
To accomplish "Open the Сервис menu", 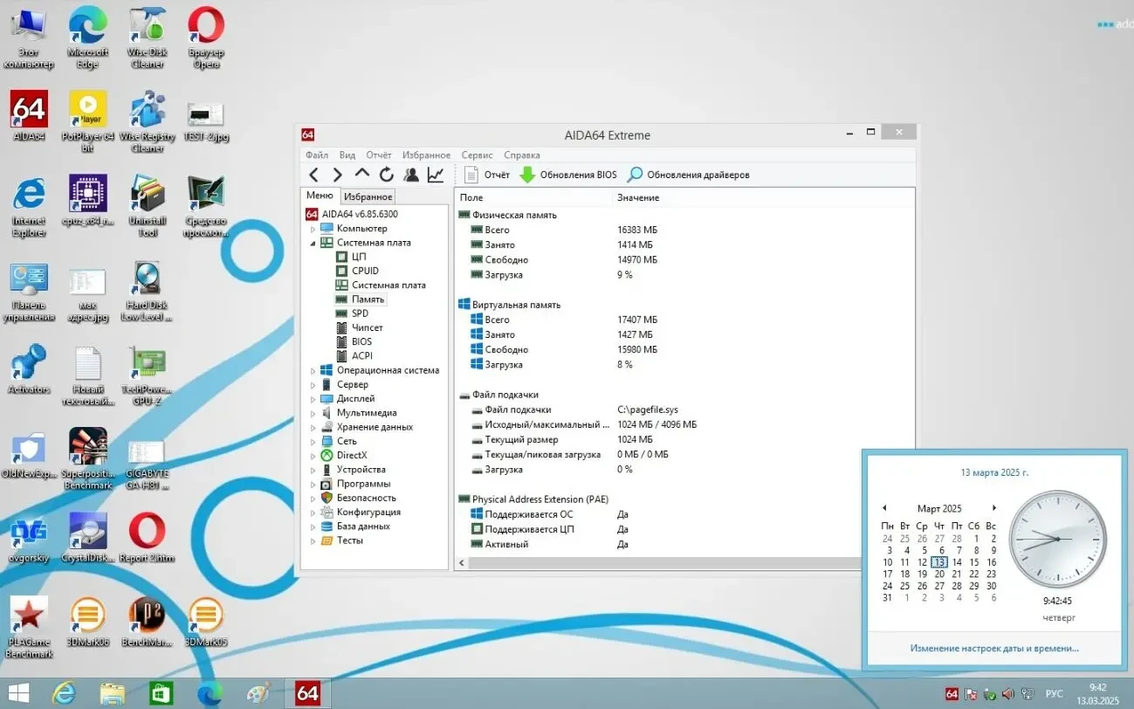I will (477, 155).
